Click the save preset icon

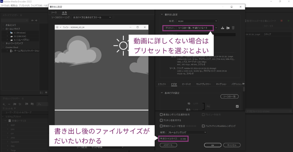click(223, 28)
